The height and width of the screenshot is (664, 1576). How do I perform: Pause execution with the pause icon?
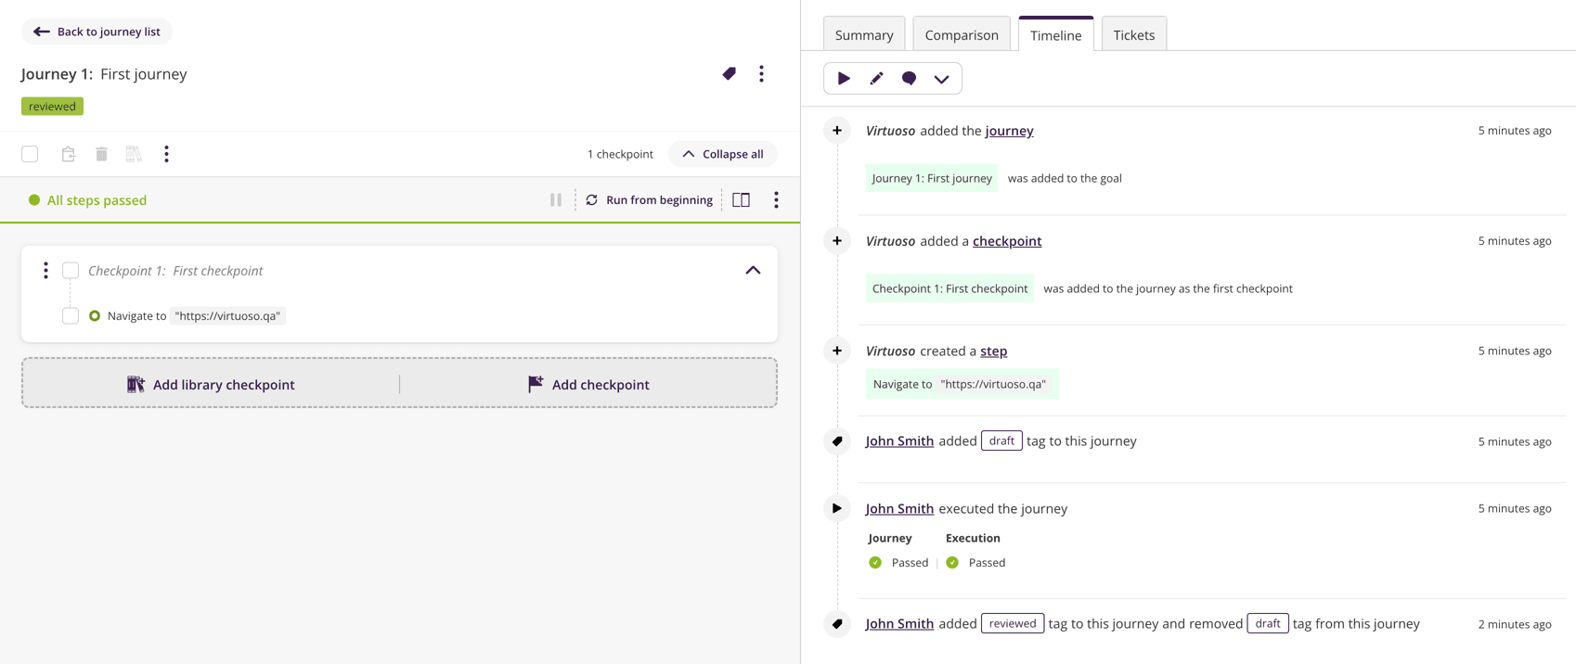pyautogui.click(x=556, y=200)
